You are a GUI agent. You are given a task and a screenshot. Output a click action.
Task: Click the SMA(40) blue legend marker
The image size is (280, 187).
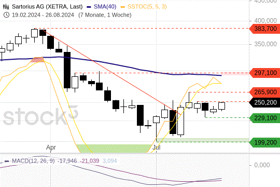point(89,7)
